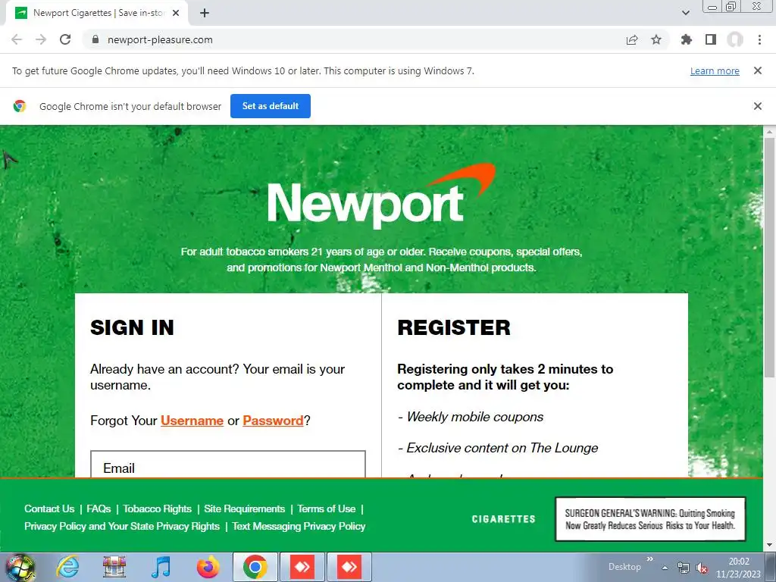Launch Firefox from the taskbar
This screenshot has width=776, height=582.
(208, 567)
